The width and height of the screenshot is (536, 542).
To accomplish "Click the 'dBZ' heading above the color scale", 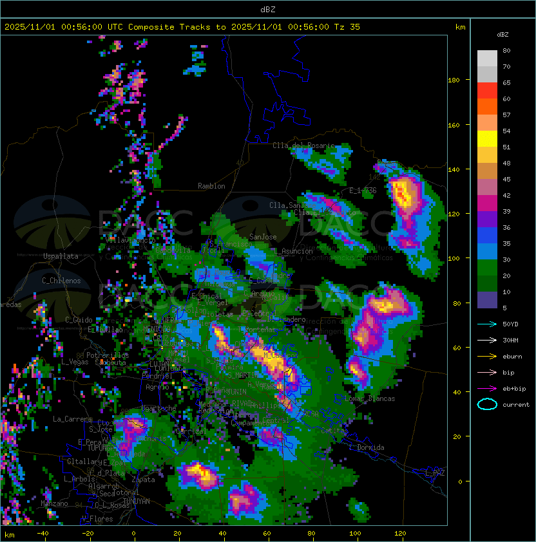I will point(503,35).
